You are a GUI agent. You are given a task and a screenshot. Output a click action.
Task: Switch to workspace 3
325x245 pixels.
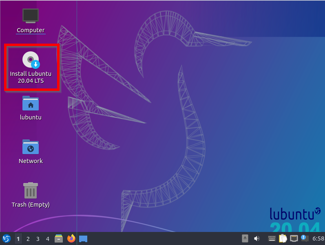[38, 239]
